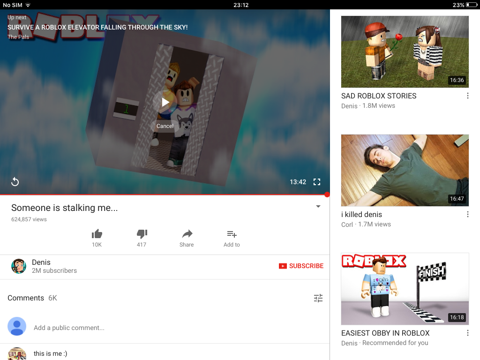480x360 pixels.
Task: Open the EASIEST OBBY IN ROBLOX title
Action: [x=385, y=333]
